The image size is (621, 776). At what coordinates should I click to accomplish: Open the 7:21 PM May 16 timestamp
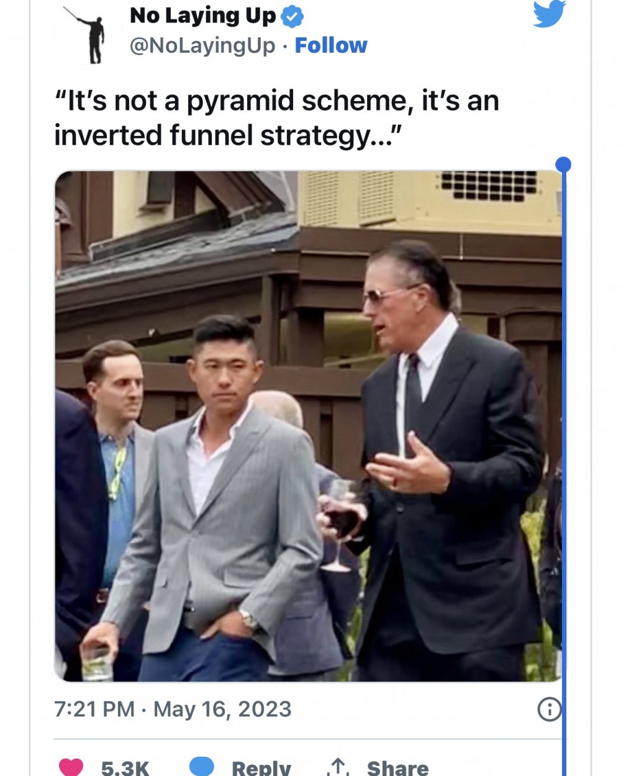pos(173,709)
